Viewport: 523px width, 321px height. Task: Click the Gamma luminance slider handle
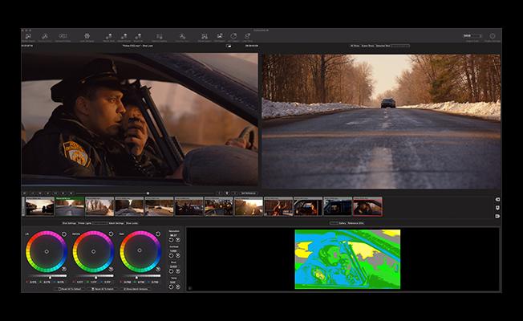[96, 278]
